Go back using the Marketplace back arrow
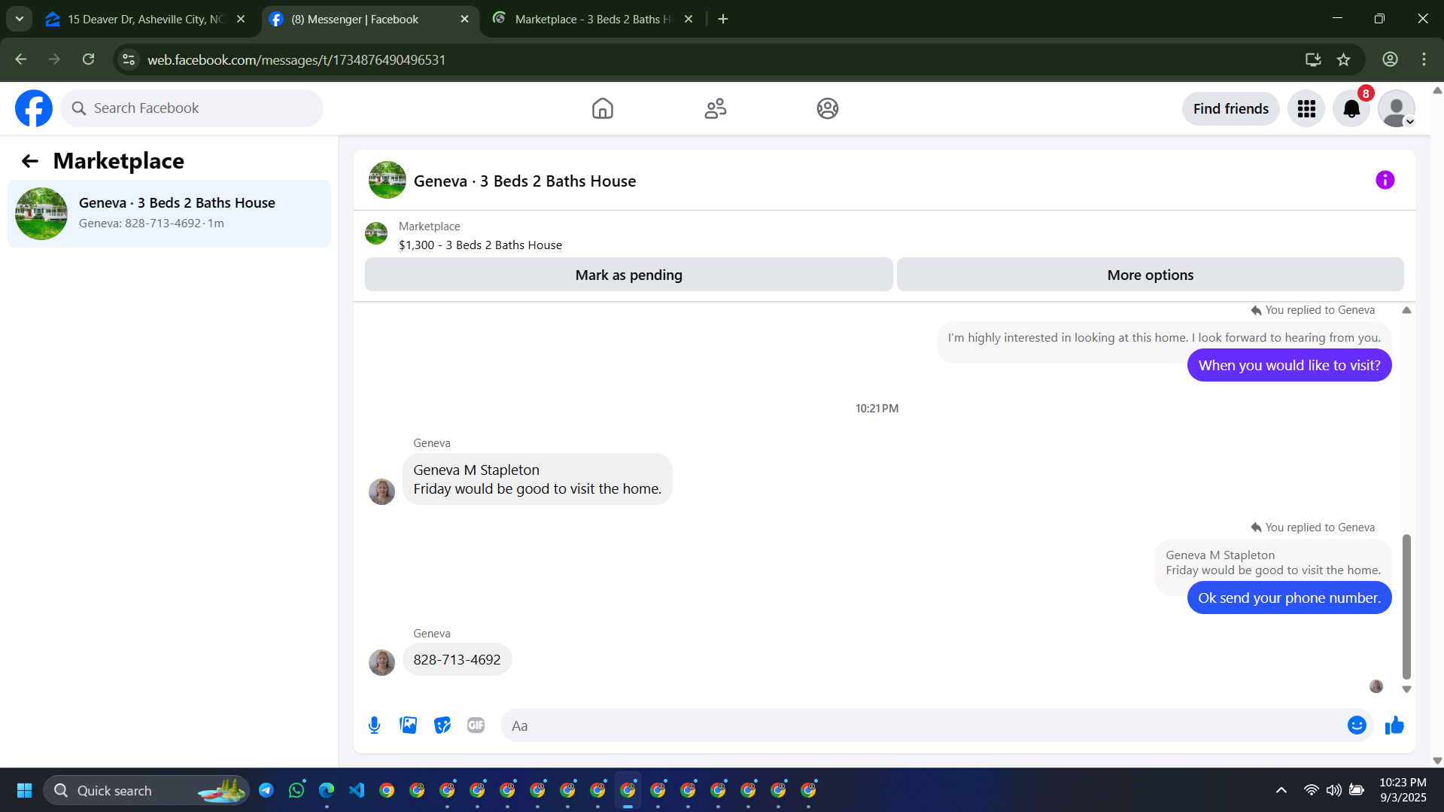Image resolution: width=1444 pixels, height=812 pixels. (30, 161)
